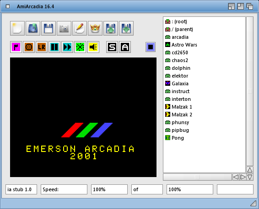Click the floppy icon with green down arrow
Viewport: 259px width, 209px height.
[x=126, y=28]
